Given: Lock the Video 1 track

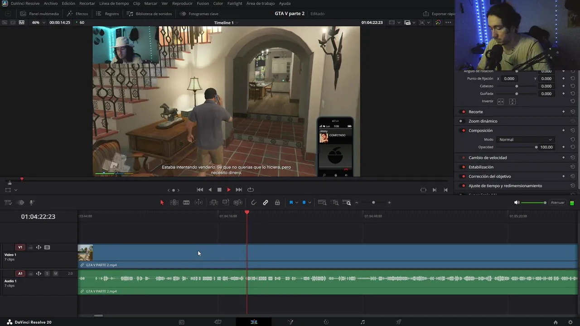Looking at the screenshot, I should (30, 247).
